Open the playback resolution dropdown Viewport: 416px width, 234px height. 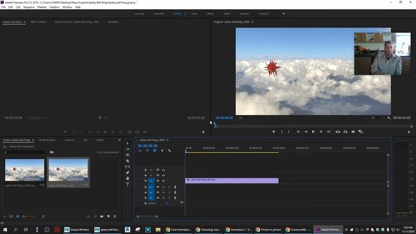[x=377, y=118]
